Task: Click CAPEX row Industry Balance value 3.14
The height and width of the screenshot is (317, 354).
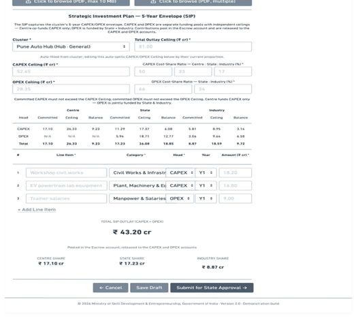Action: 240,129
